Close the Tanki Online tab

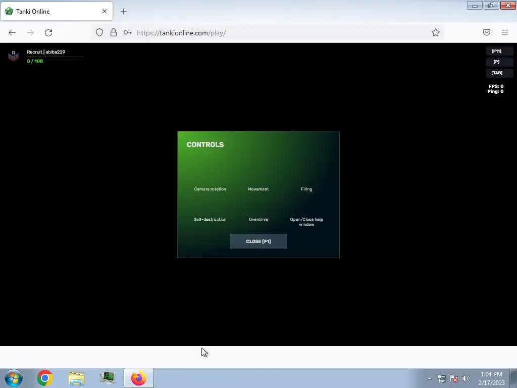coord(104,11)
